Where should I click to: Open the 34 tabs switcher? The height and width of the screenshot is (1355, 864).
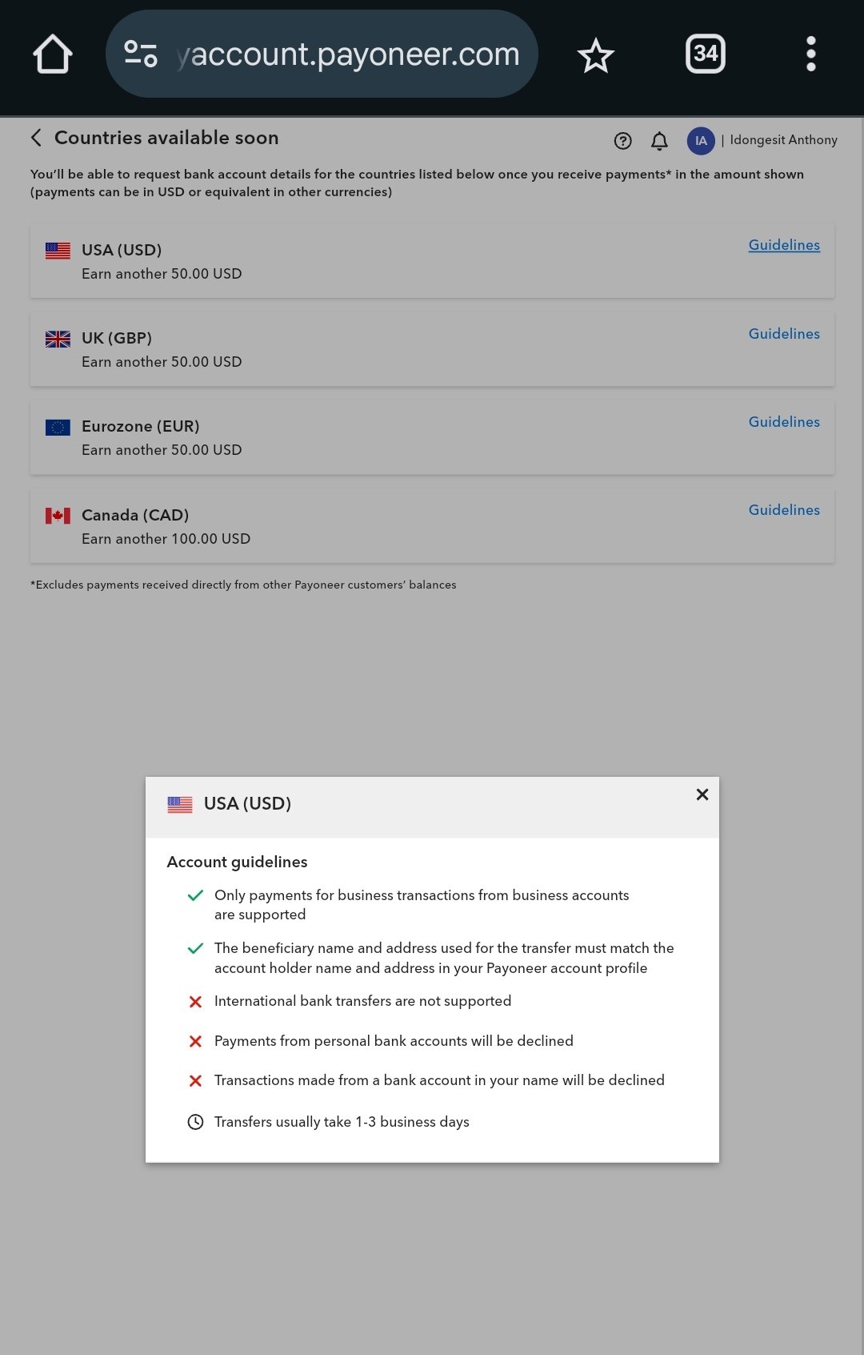click(706, 54)
